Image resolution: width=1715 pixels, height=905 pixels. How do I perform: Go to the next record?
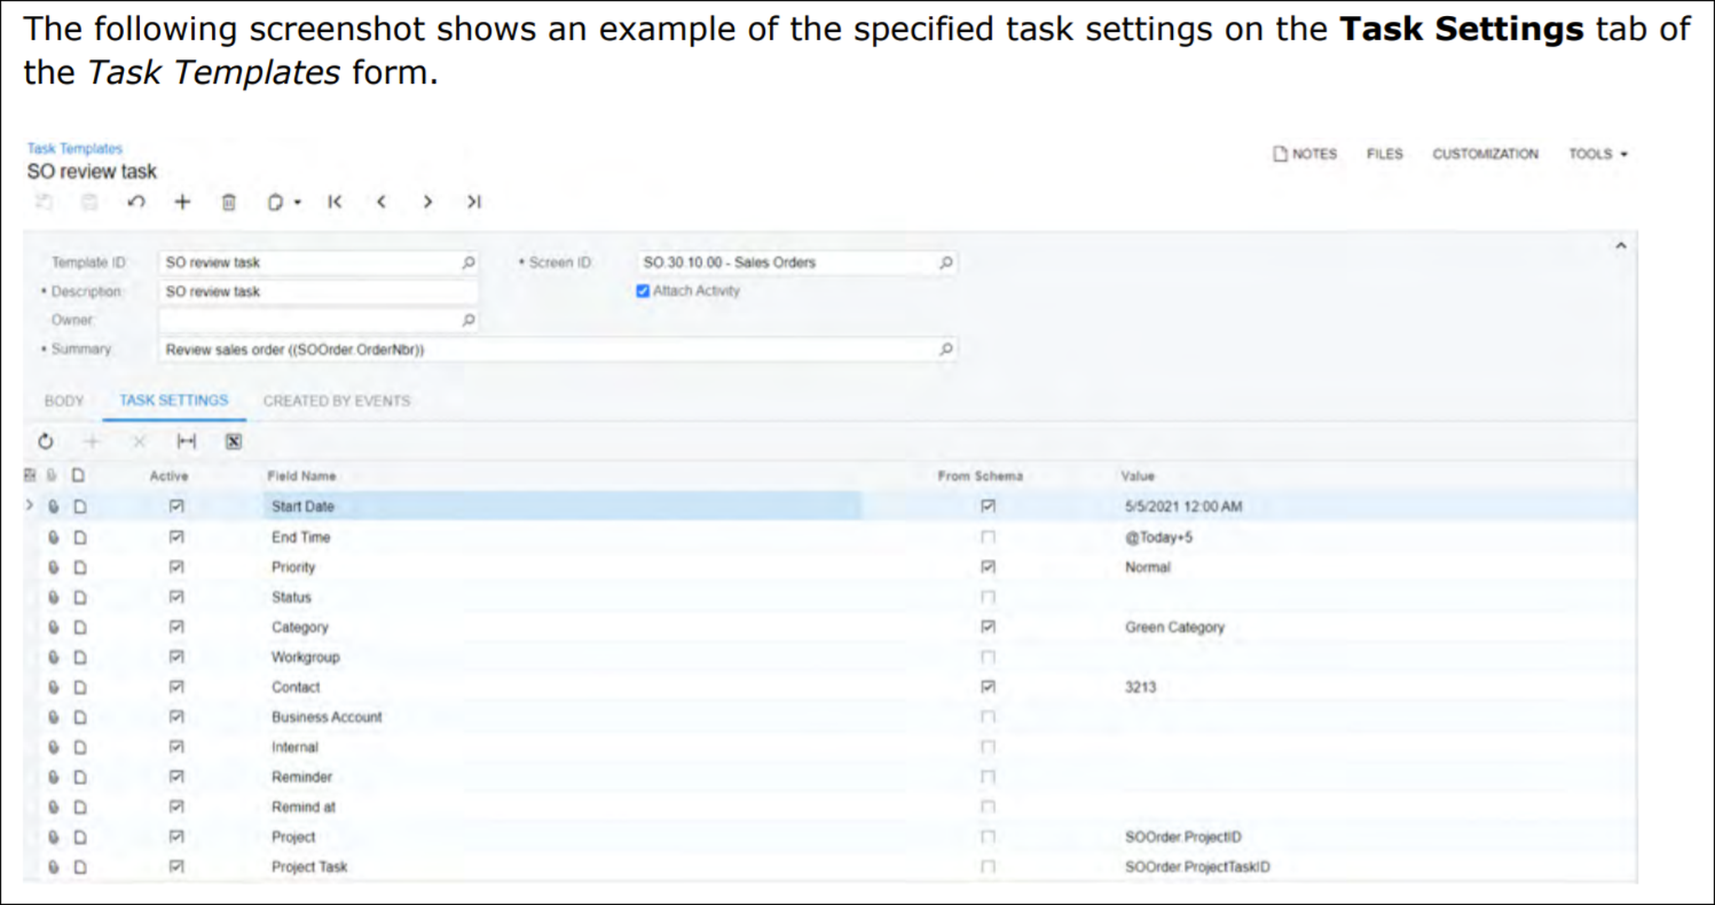point(428,202)
